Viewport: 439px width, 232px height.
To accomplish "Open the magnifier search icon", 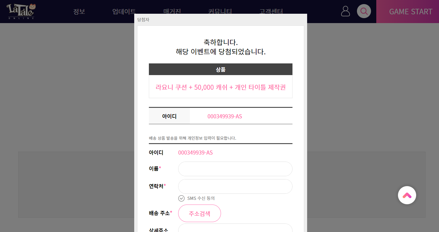I will coord(364,11).
